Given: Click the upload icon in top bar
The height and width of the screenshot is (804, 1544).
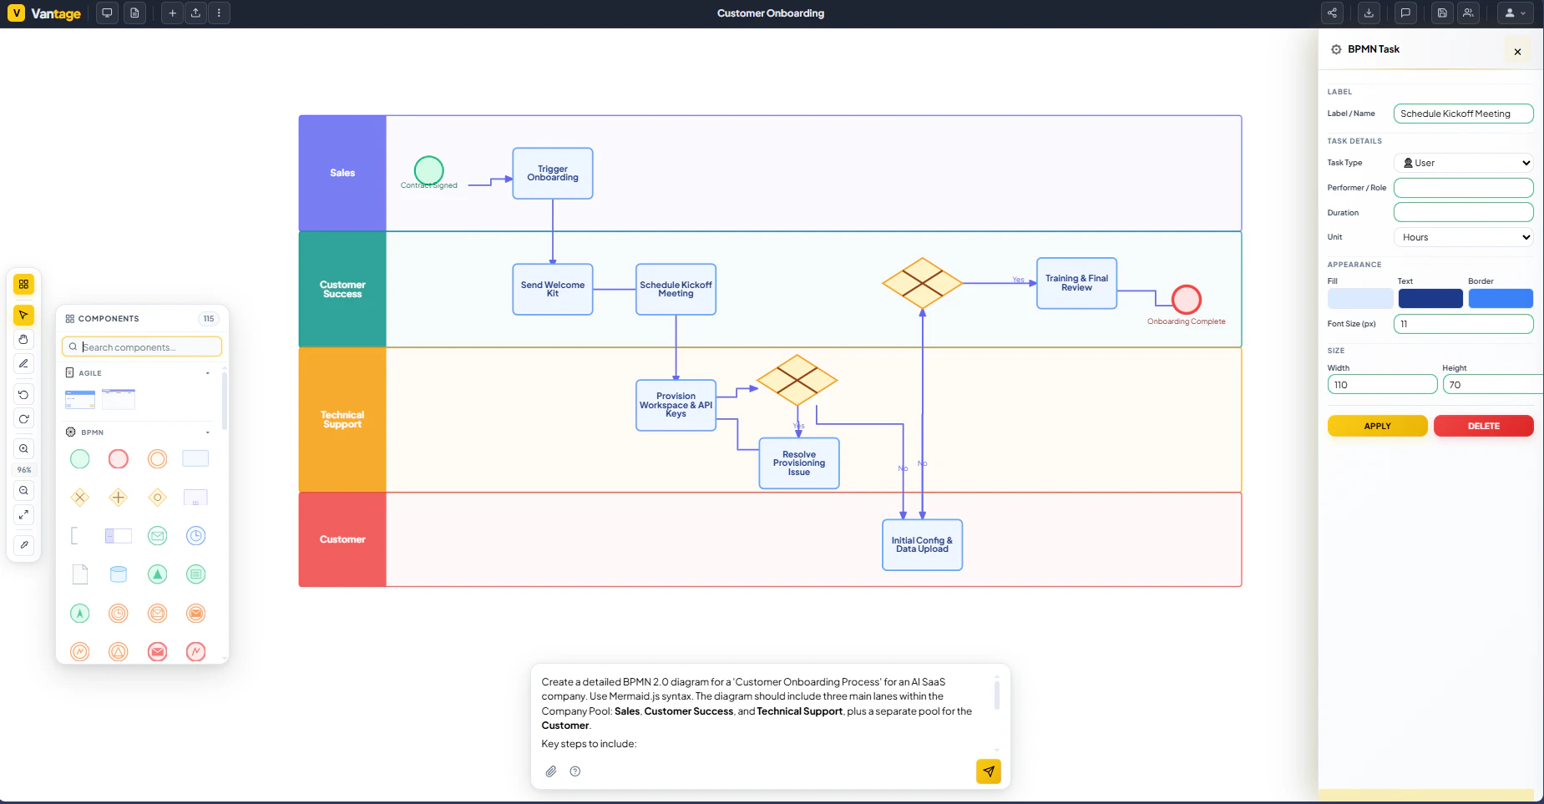Looking at the screenshot, I should coord(195,13).
